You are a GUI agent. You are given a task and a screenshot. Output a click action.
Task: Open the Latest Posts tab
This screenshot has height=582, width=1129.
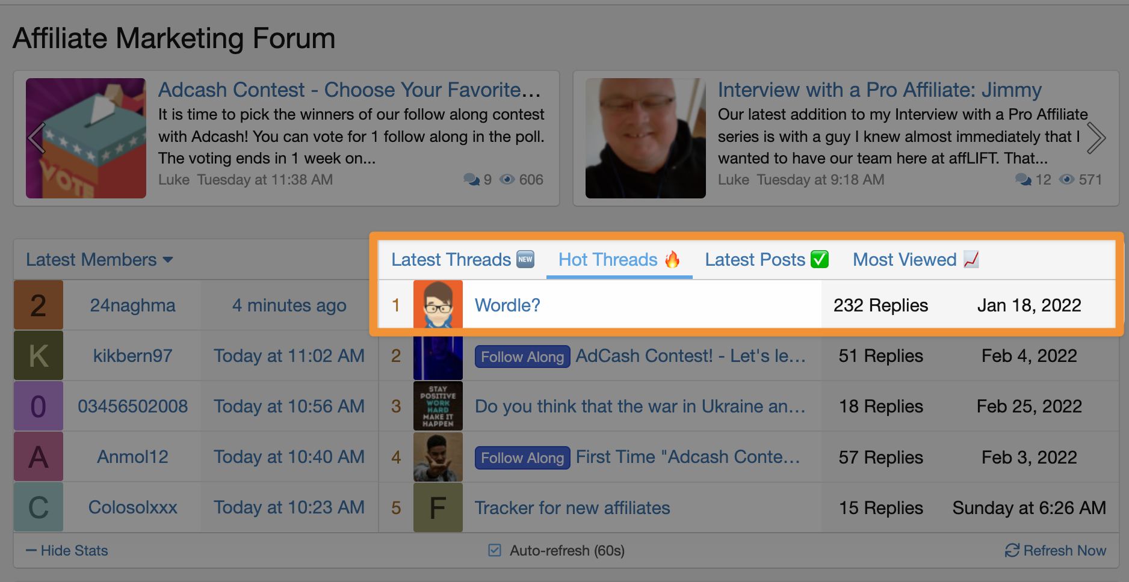[x=767, y=260]
